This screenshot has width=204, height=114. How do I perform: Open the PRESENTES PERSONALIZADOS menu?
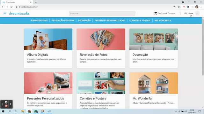click(110, 20)
